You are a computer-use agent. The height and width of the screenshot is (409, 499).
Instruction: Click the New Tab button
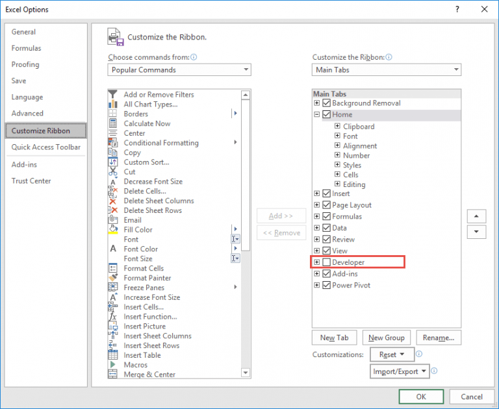tap(334, 338)
